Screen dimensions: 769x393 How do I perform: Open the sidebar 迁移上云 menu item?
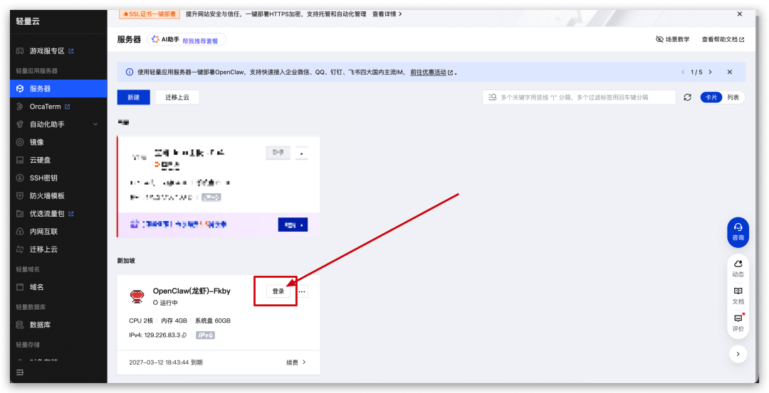tap(43, 249)
